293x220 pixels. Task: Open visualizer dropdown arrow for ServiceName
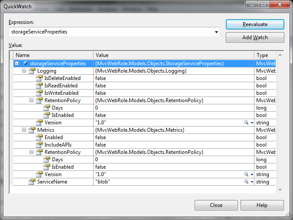(252, 182)
